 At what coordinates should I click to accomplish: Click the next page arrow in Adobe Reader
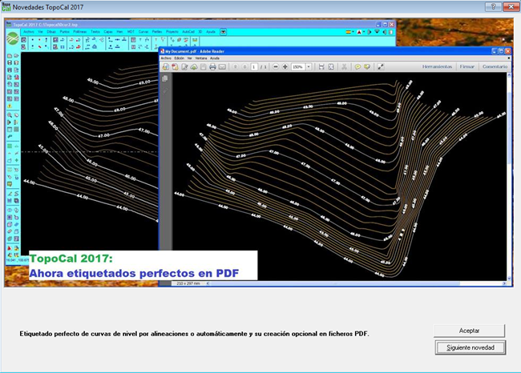click(x=244, y=66)
